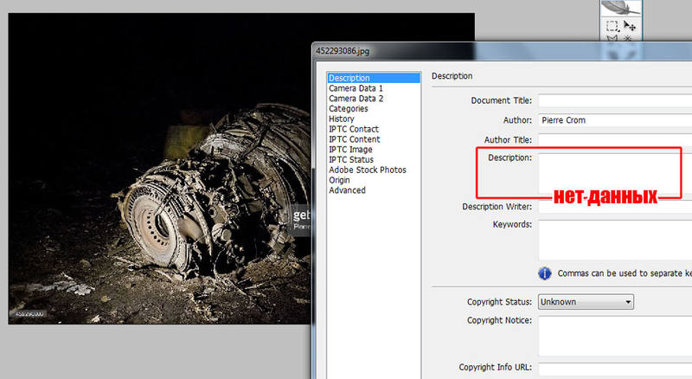Select the Move tool

click(x=630, y=26)
